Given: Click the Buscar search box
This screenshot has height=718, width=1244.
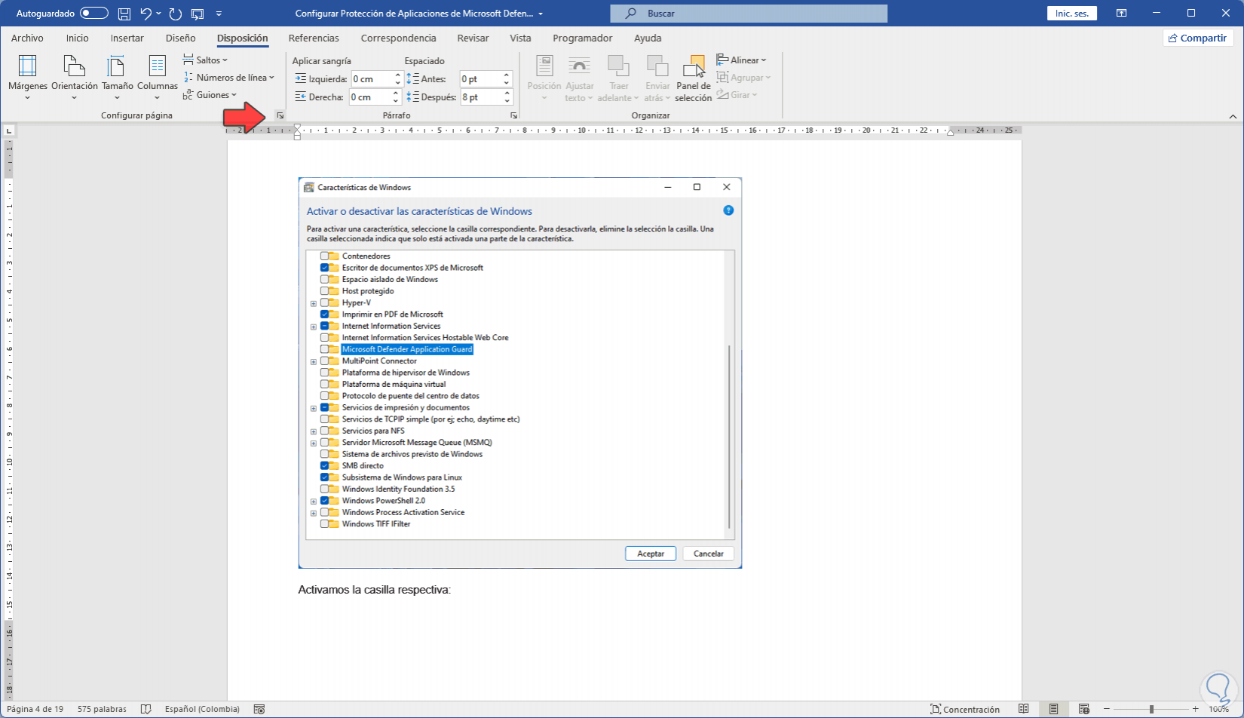Looking at the screenshot, I should 749,14.
